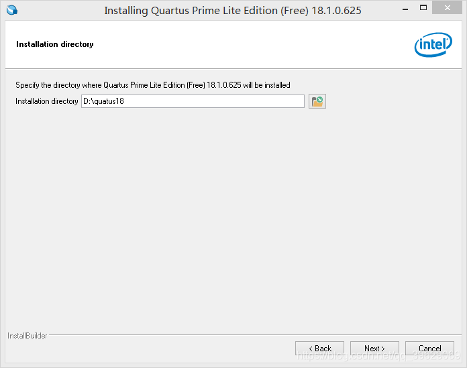
Task: Go to the Next step
Action: 374,349
